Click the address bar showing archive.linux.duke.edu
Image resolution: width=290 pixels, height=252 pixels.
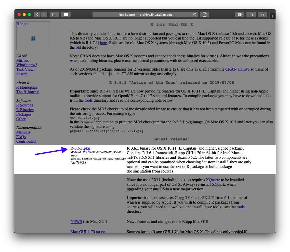click(x=145, y=15)
